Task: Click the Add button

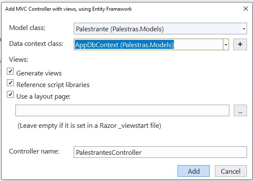Action: pyautogui.click(x=194, y=171)
